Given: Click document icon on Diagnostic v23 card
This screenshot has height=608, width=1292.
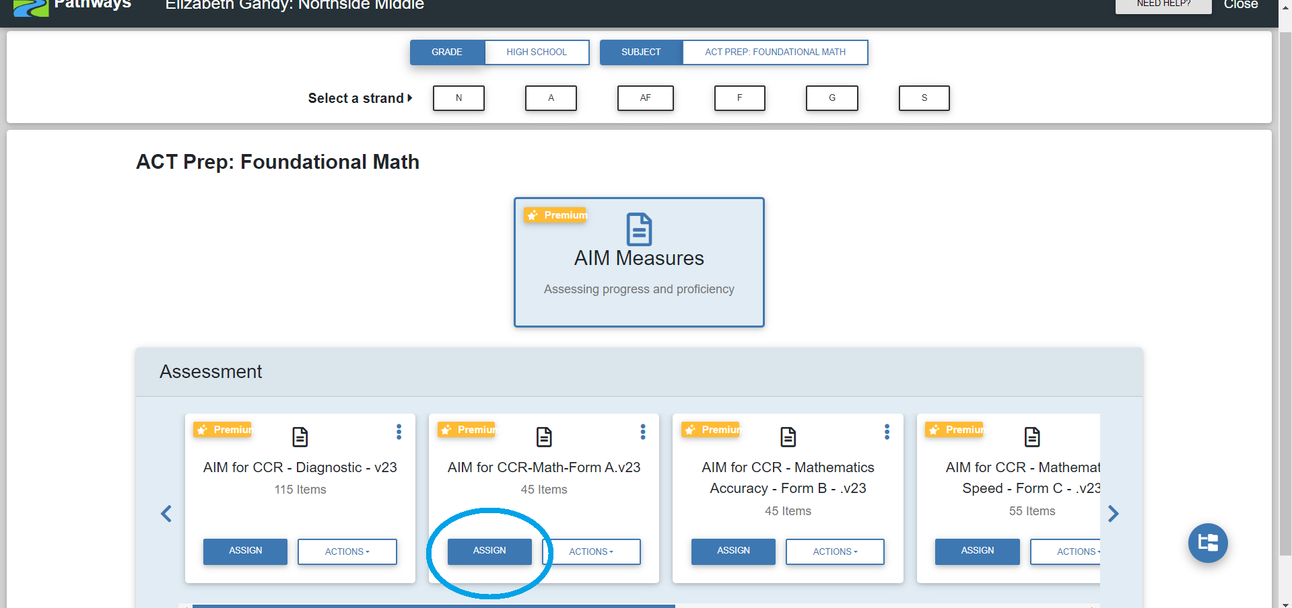Looking at the screenshot, I should pos(300,437).
